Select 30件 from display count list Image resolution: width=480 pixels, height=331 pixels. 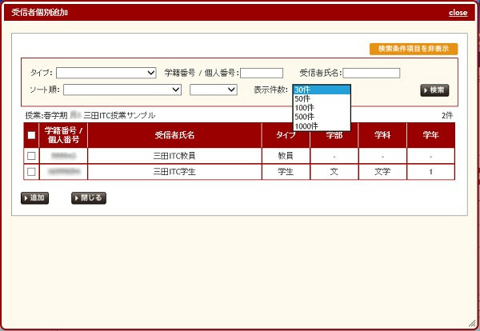[x=321, y=90]
